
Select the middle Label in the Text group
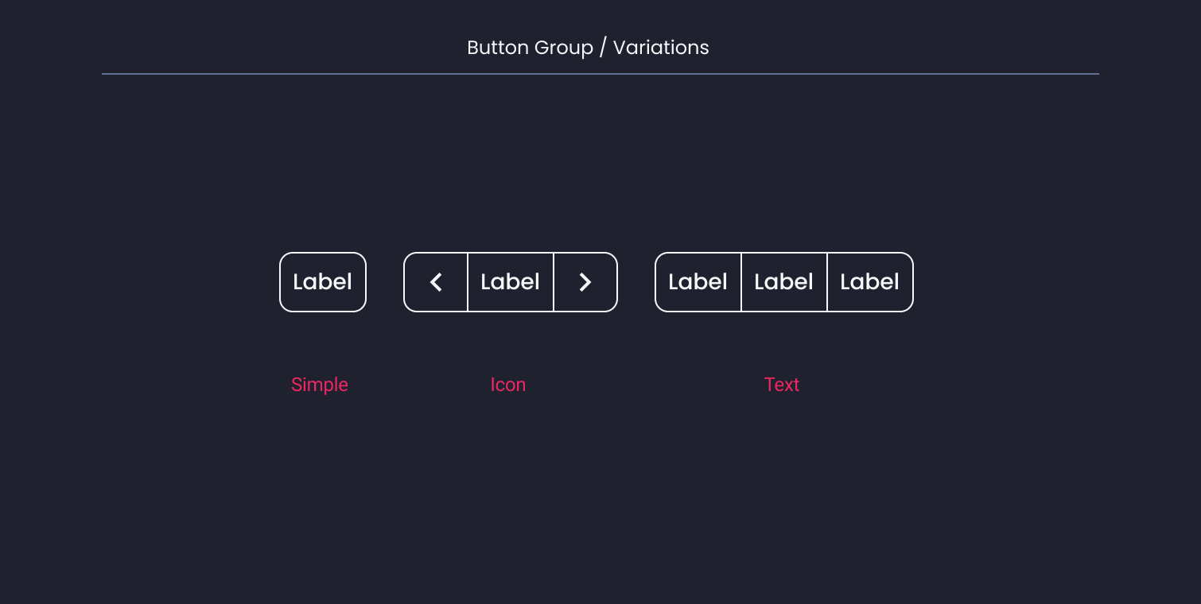click(x=784, y=282)
